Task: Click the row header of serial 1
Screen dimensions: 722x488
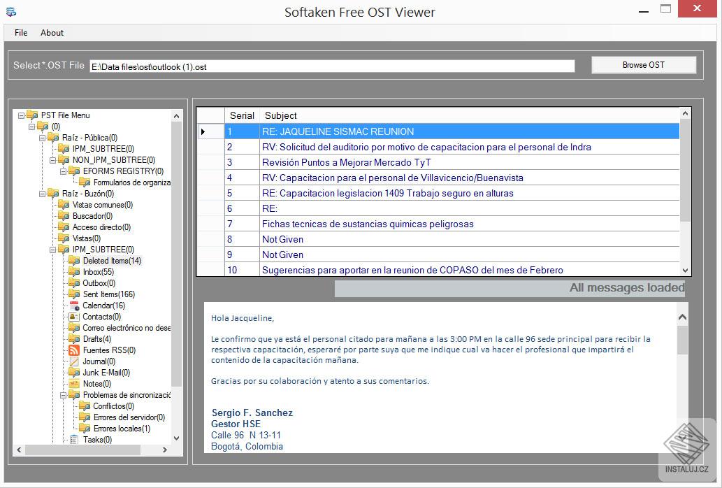Action: [211, 131]
